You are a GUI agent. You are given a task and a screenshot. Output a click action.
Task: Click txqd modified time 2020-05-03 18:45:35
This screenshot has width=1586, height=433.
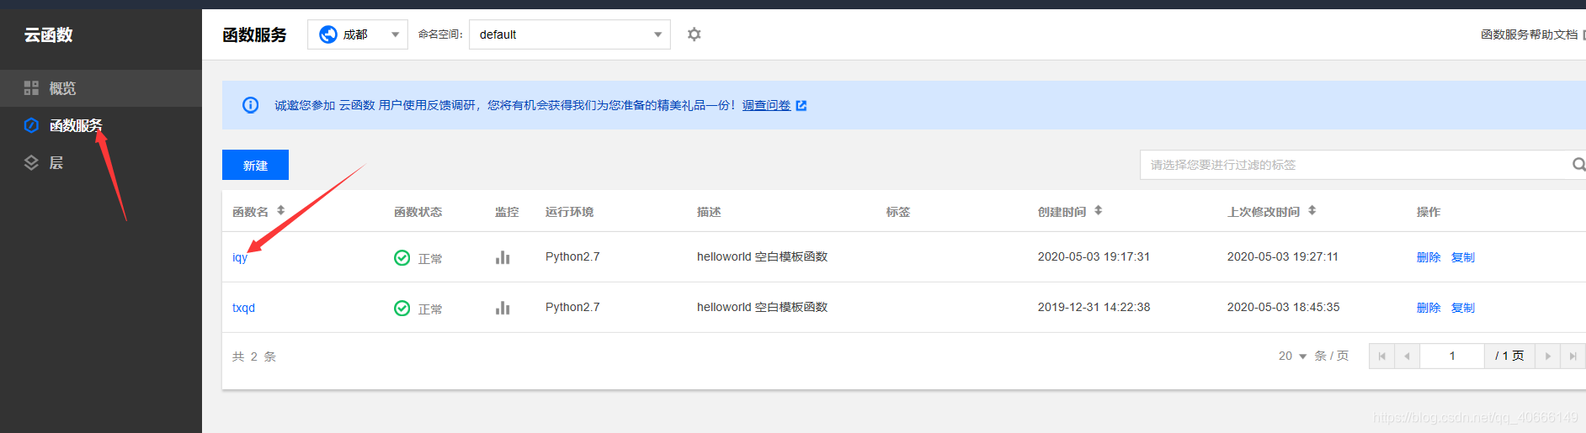(x=1283, y=307)
